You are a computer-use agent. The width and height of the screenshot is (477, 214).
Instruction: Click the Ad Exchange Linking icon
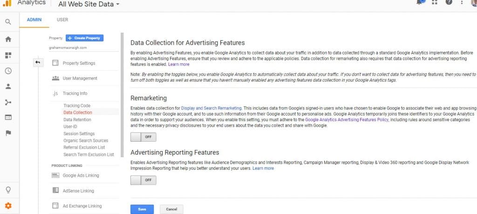point(55,206)
